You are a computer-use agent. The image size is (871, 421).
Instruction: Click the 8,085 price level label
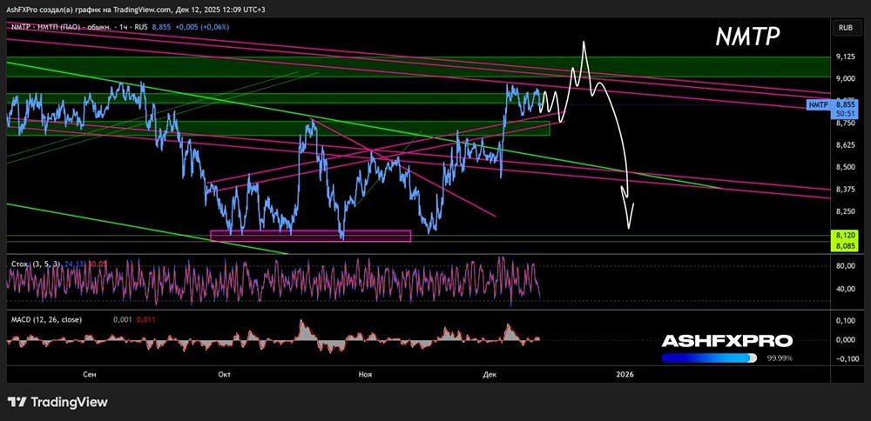coord(845,245)
